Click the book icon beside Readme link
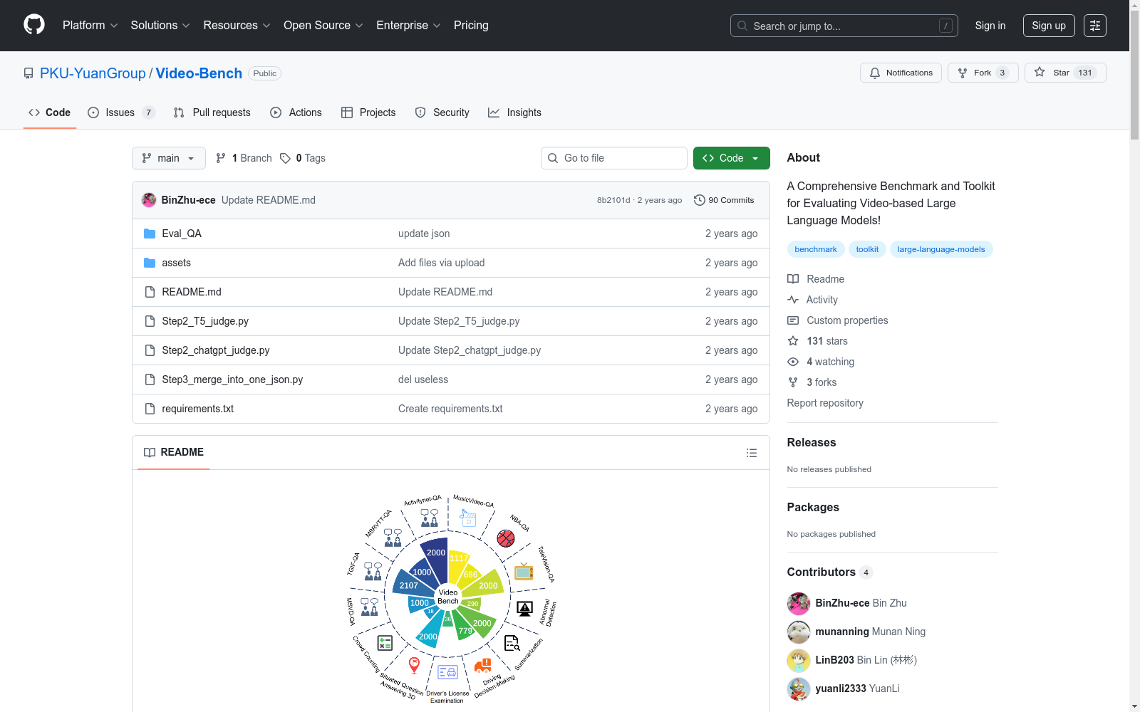 coord(793,279)
